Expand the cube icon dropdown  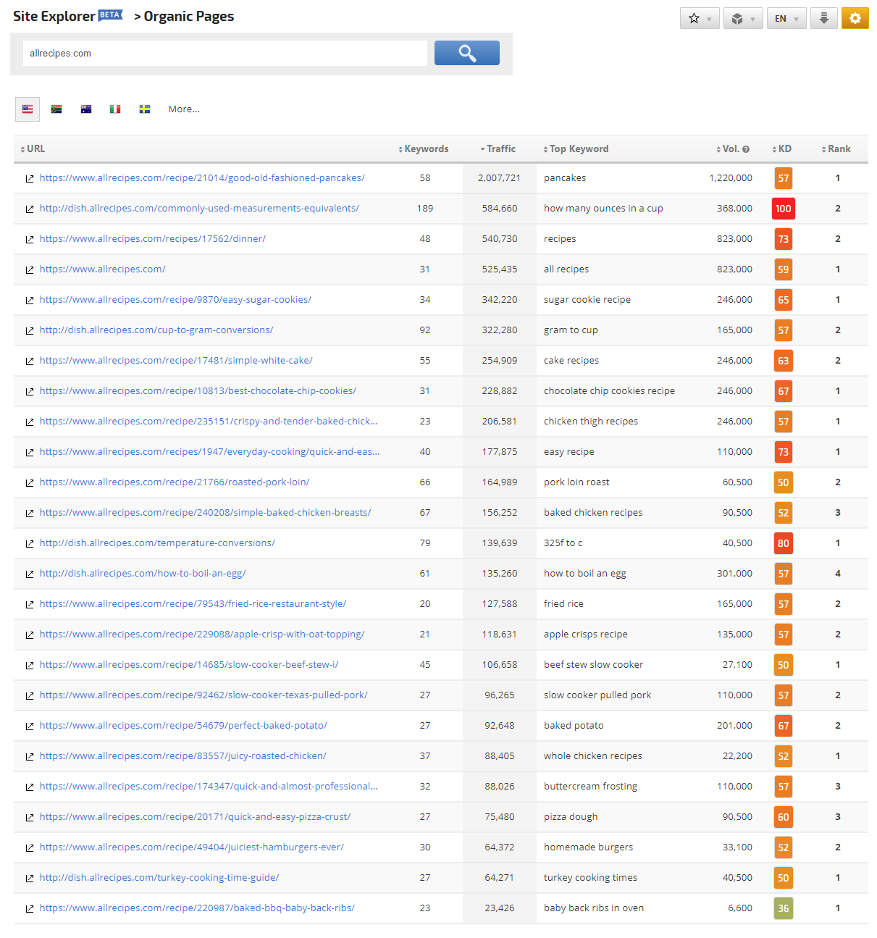click(742, 18)
